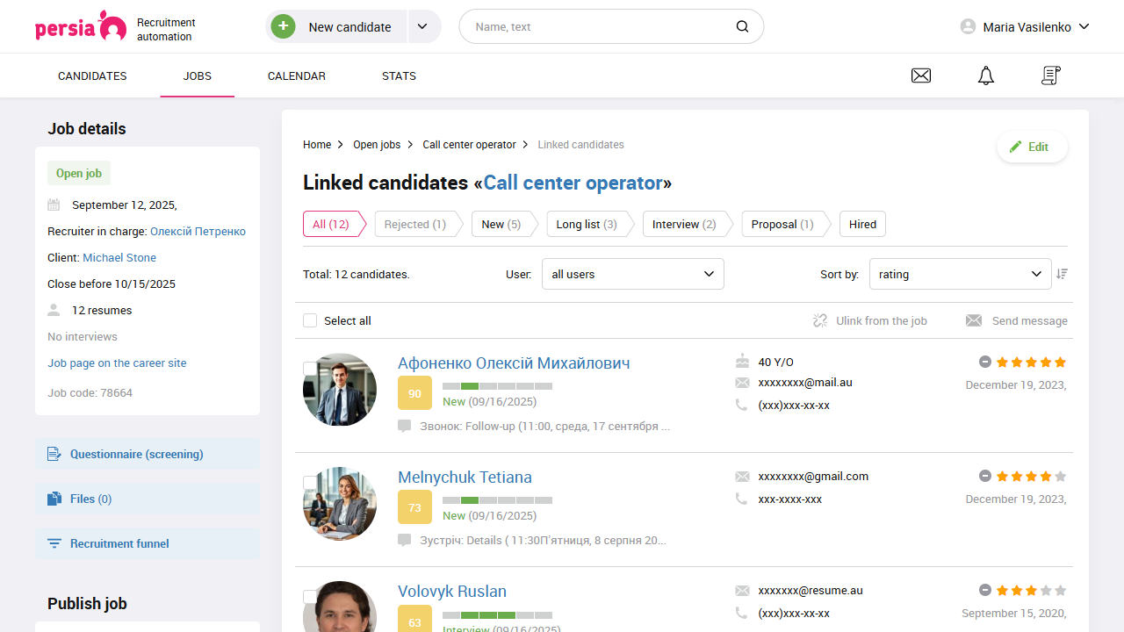Select the Long list (3) filter tab
This screenshot has height=632, width=1124.
tap(586, 224)
